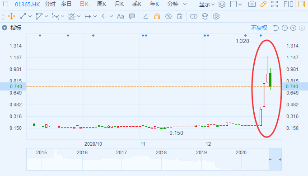Screen dimensions: 308x176
Task: Collapse the 指标 indicator panel triangle
Action: 5,28
